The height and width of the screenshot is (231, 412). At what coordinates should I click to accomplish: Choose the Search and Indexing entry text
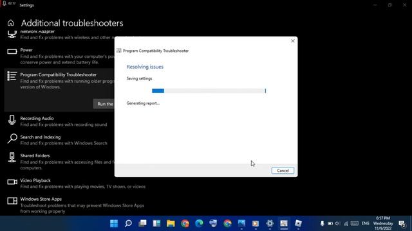pyautogui.click(x=40, y=137)
